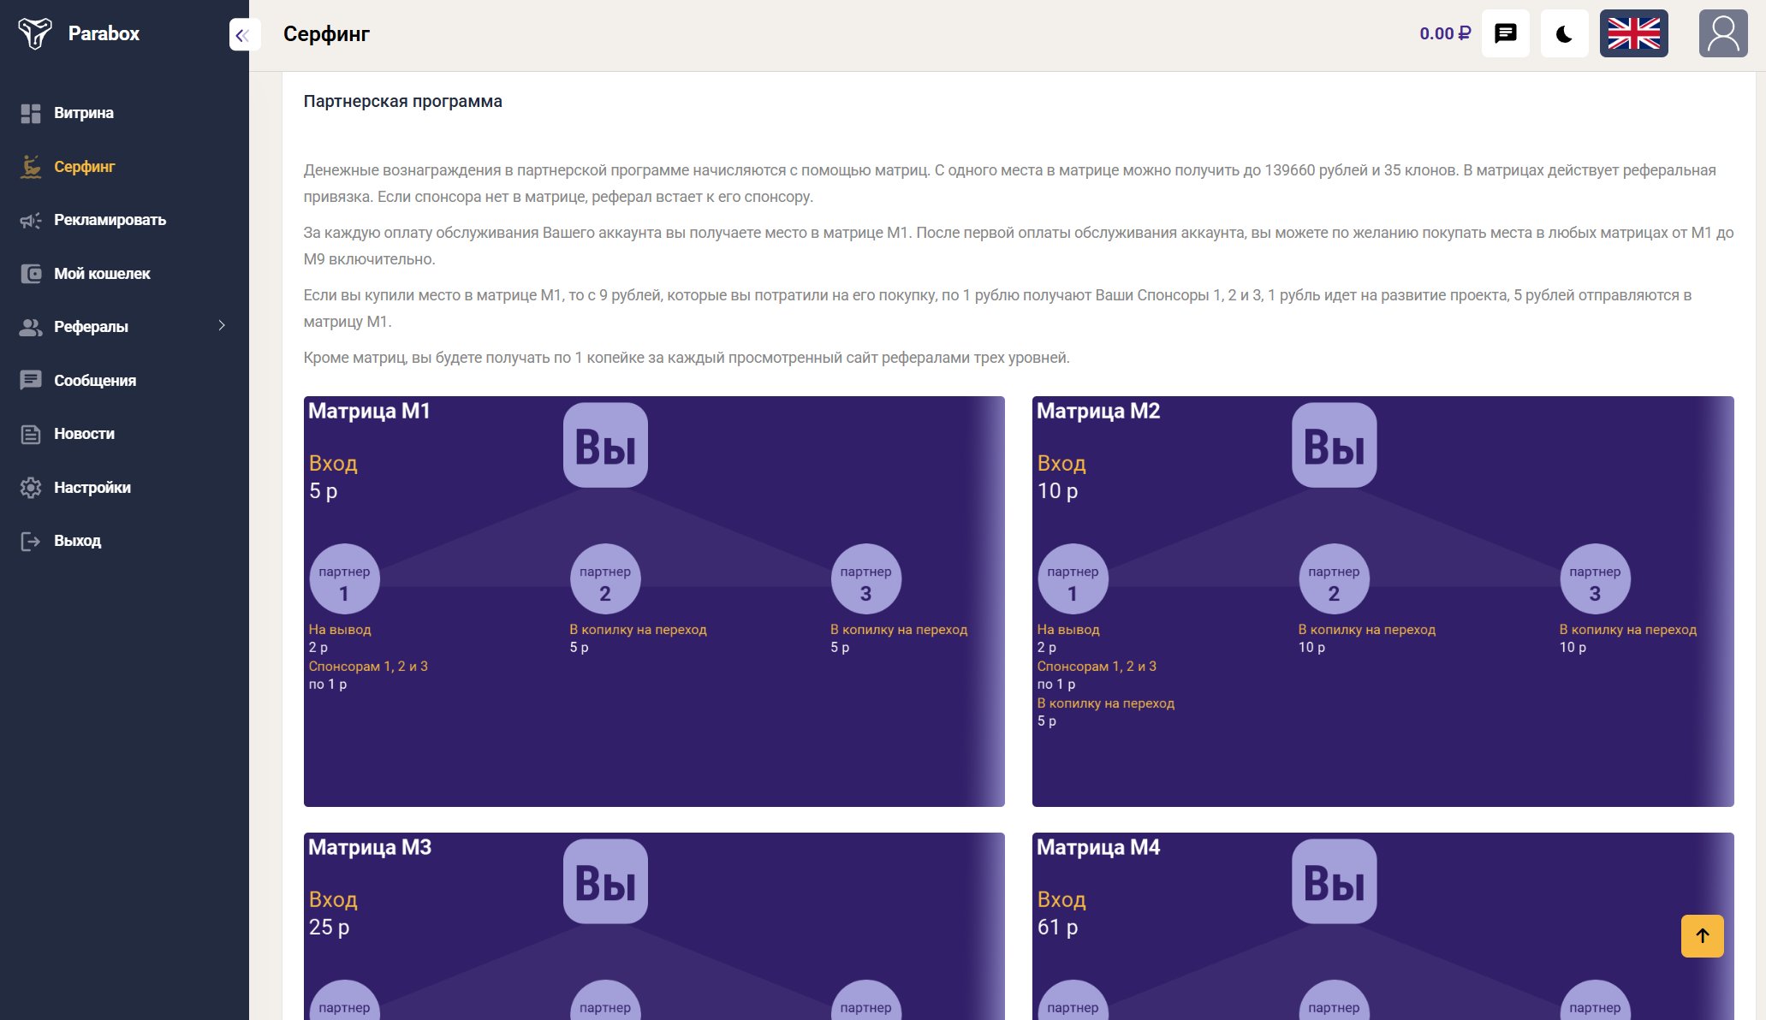Collapse the sidebar with the double-chevron button
The height and width of the screenshot is (1020, 1766).
243,35
